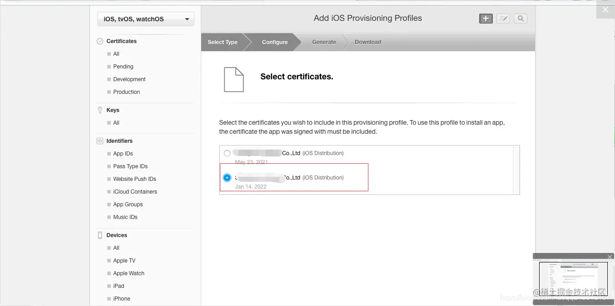Viewport: 615px width, 306px height.
Task: Click the Keys section key icon
Action: 100,110
